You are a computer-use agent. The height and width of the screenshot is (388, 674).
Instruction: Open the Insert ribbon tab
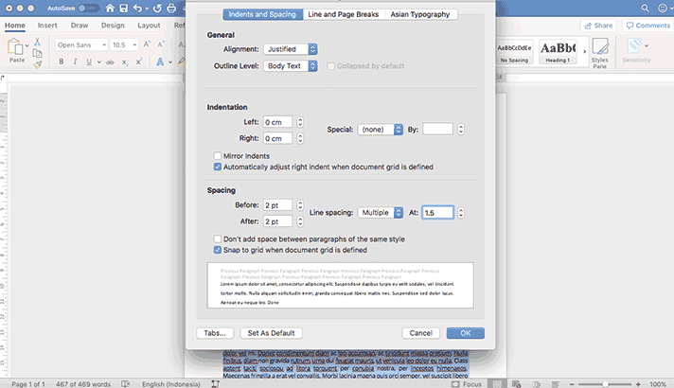[47, 26]
